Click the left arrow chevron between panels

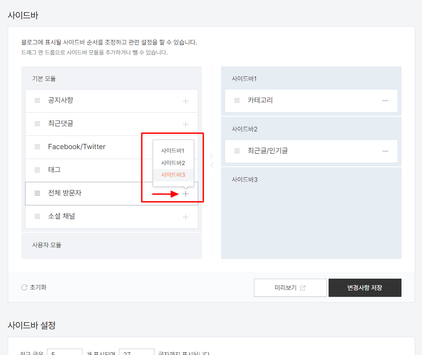211,165
